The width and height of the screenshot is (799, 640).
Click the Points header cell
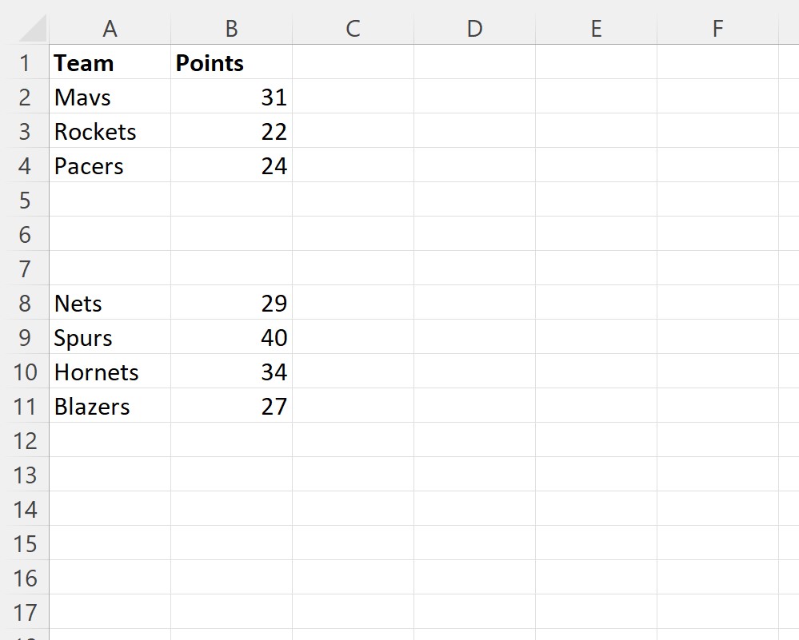(231, 62)
